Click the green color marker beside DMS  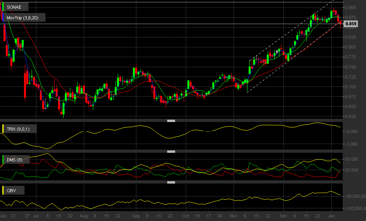[3, 160]
